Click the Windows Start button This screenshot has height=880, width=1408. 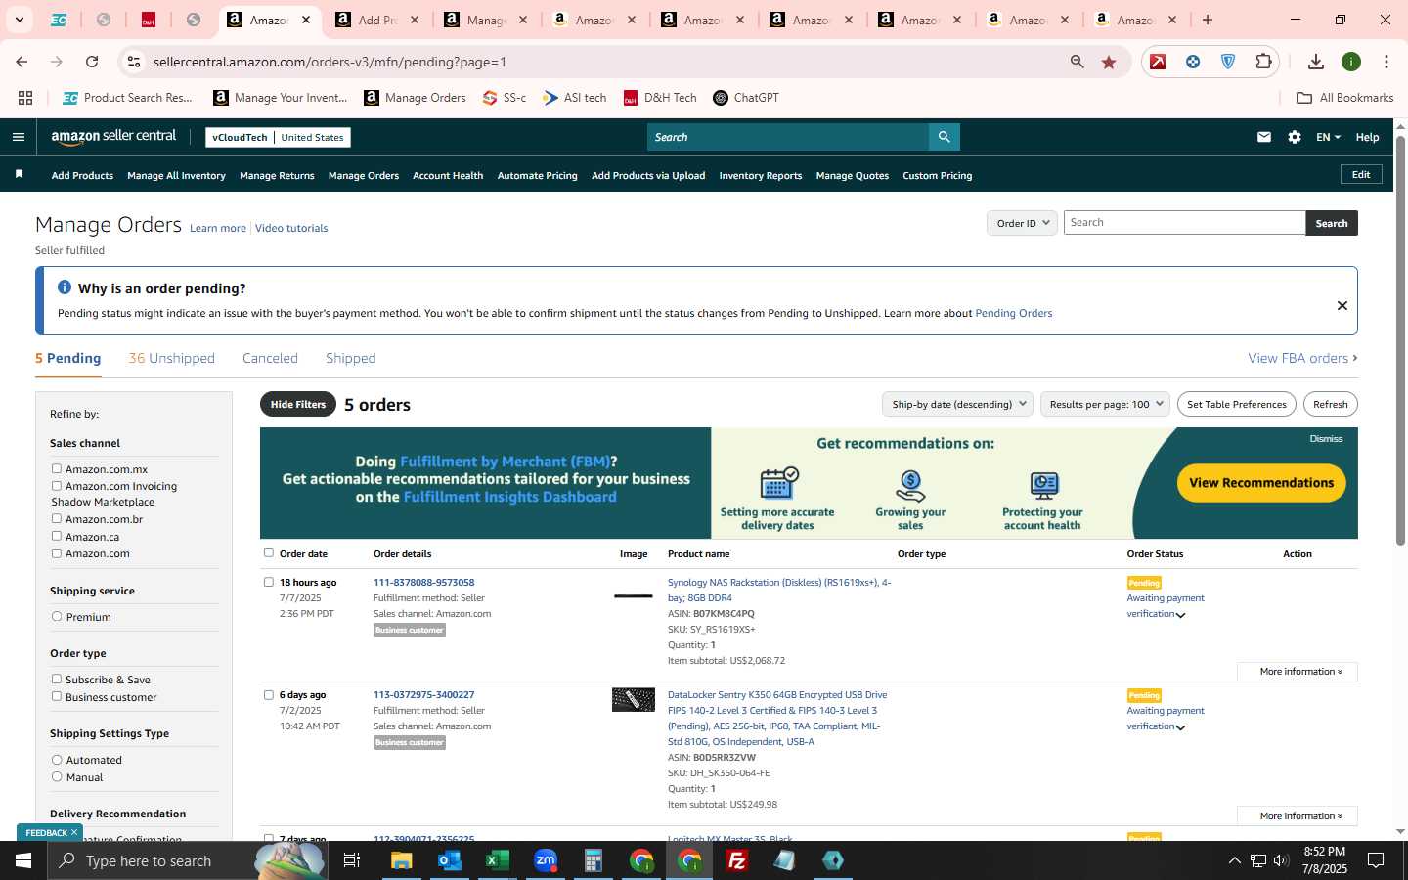pos(23,860)
